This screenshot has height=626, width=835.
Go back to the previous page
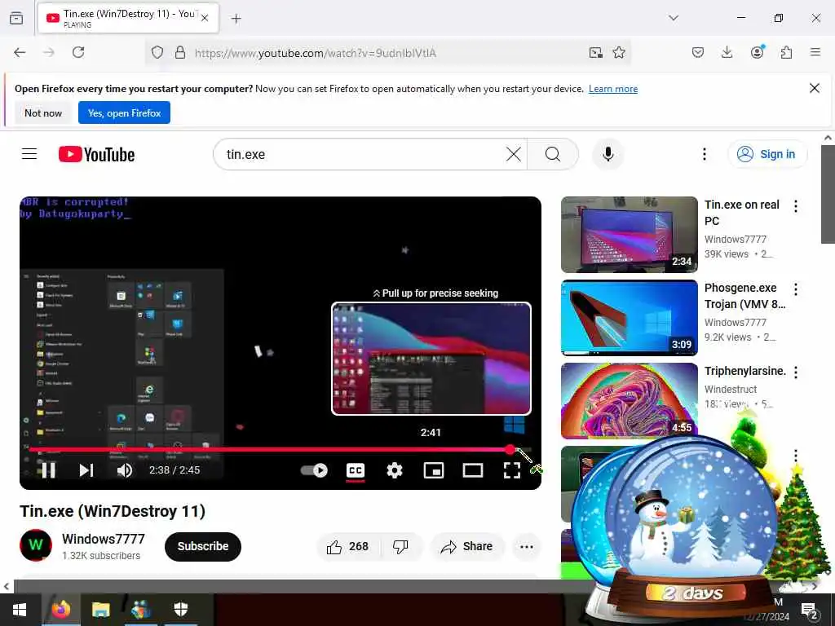click(x=20, y=52)
